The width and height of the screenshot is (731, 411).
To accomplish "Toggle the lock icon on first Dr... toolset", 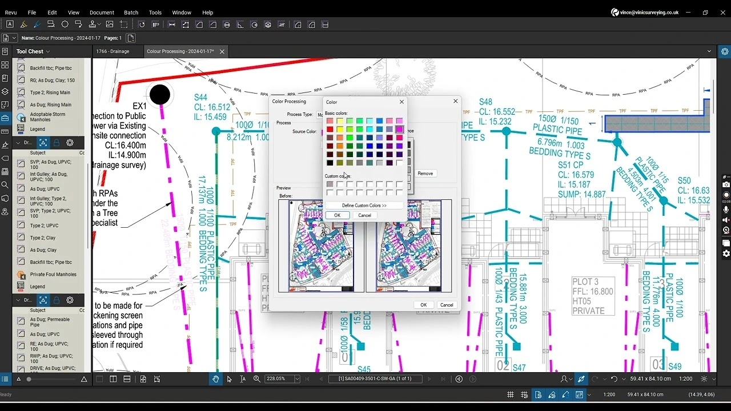I will (x=57, y=143).
